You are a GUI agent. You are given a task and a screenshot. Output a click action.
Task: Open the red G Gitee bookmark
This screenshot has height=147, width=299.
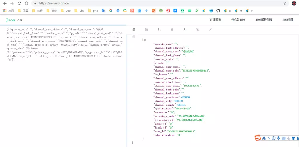pyautogui.click(x=168, y=11)
